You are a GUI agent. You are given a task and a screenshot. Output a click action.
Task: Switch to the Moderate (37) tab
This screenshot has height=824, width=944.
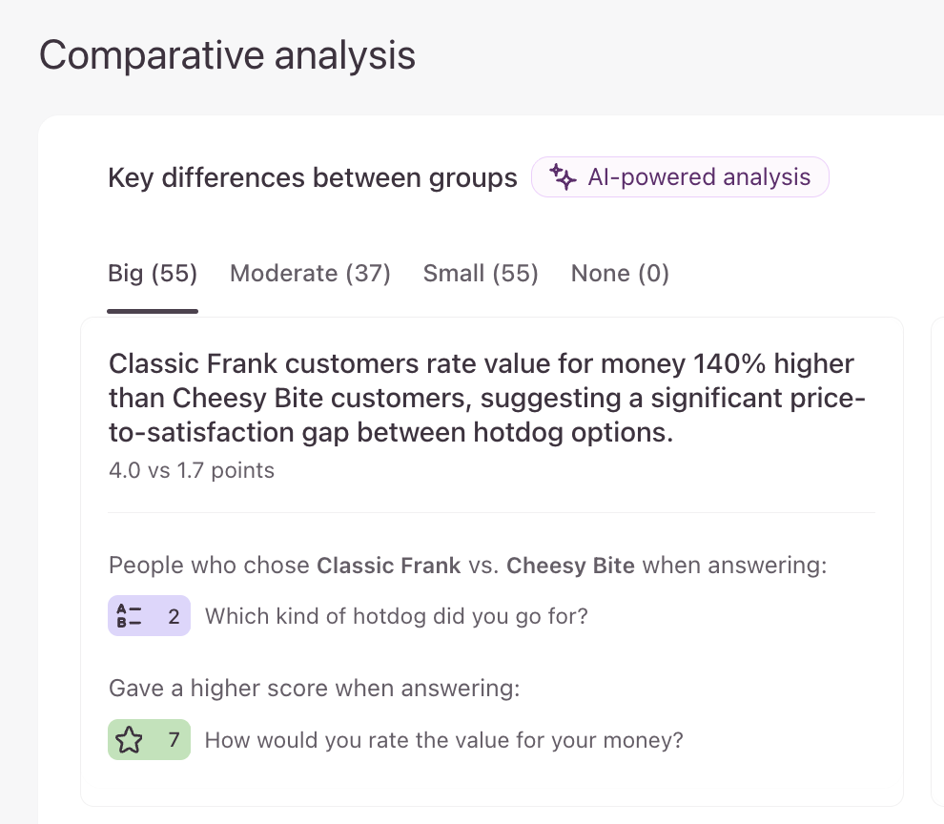point(310,275)
